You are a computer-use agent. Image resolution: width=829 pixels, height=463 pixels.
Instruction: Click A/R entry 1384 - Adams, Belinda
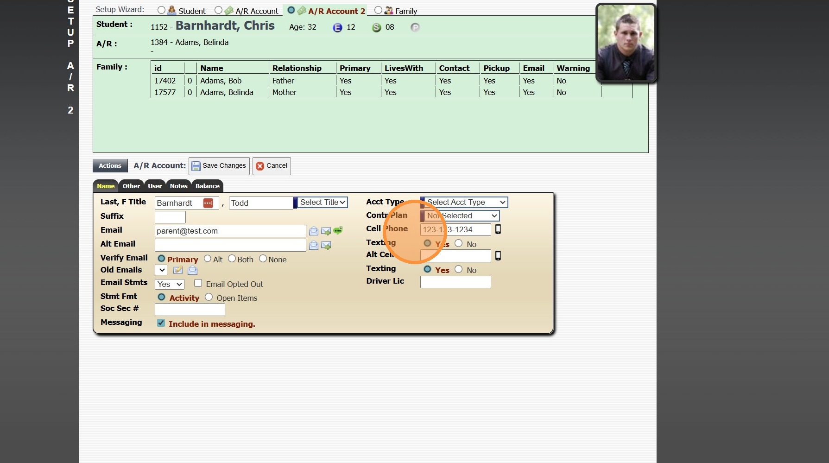[190, 42]
